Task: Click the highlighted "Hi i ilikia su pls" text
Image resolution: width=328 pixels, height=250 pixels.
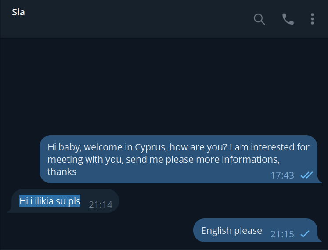Action: pos(50,201)
